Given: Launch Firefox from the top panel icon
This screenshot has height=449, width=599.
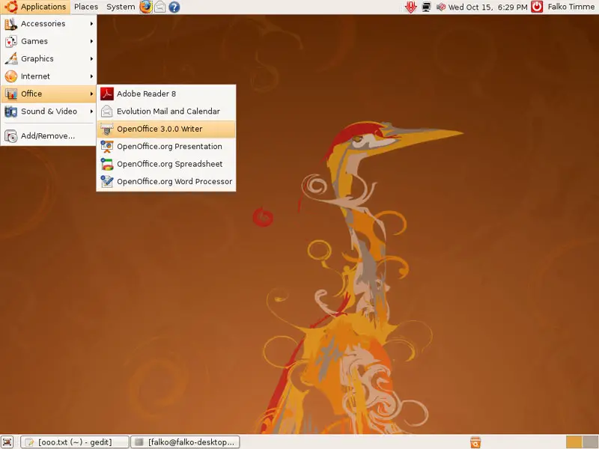Looking at the screenshot, I should click(x=146, y=7).
